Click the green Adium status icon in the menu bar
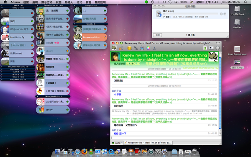The width and height of the screenshot is (251, 157). point(146,2)
